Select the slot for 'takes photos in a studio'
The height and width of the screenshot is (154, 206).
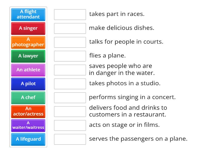70,84
